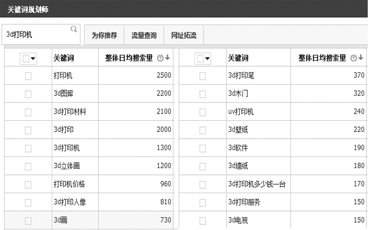Click the search volume value 240

pos(359,111)
